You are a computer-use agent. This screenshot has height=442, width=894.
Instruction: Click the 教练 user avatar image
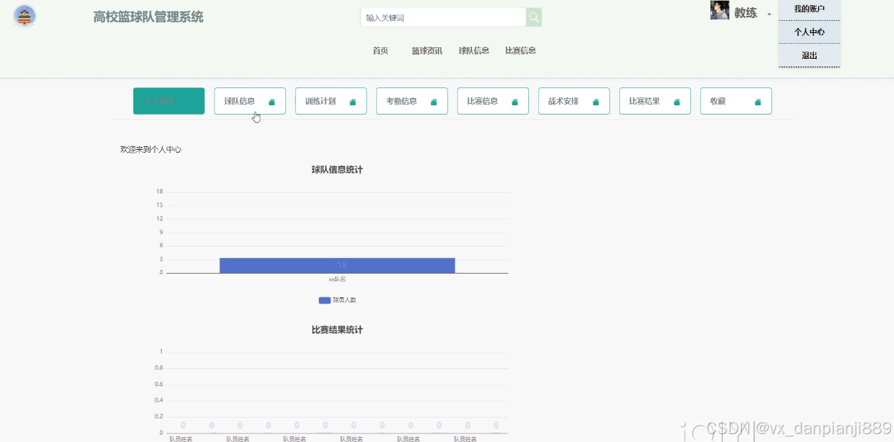(x=720, y=10)
